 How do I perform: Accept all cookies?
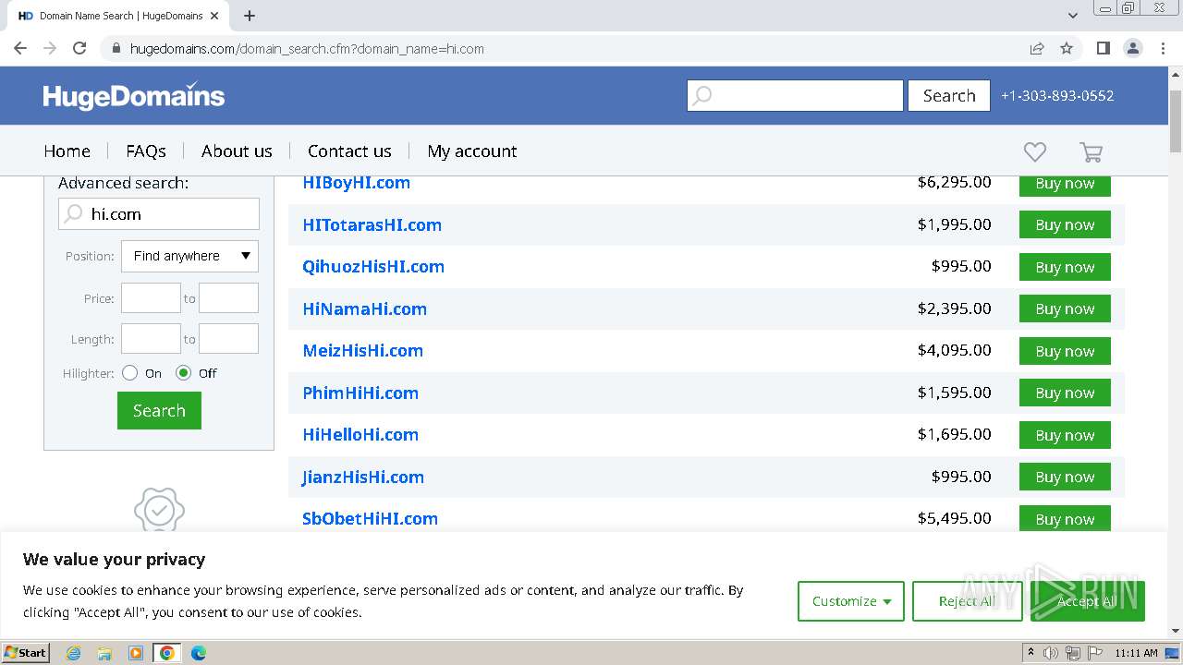point(1088,601)
